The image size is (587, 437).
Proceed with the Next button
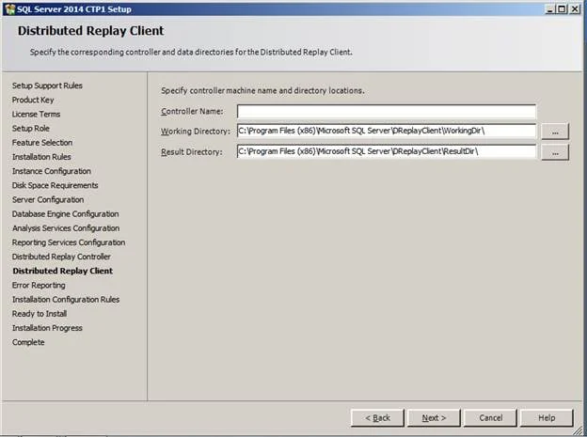(434, 418)
